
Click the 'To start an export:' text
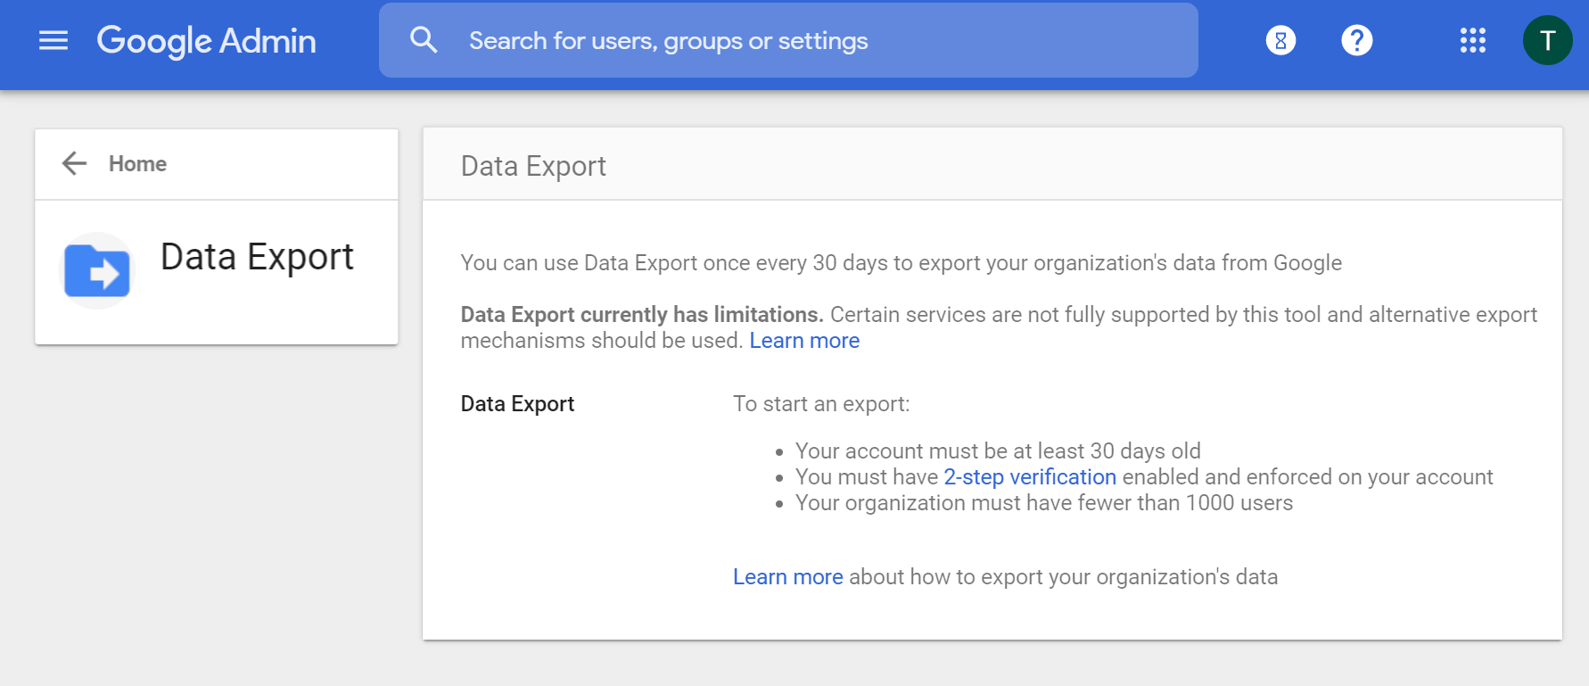pyautogui.click(x=821, y=404)
